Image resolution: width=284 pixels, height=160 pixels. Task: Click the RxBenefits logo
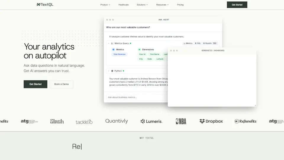click(x=246, y=121)
